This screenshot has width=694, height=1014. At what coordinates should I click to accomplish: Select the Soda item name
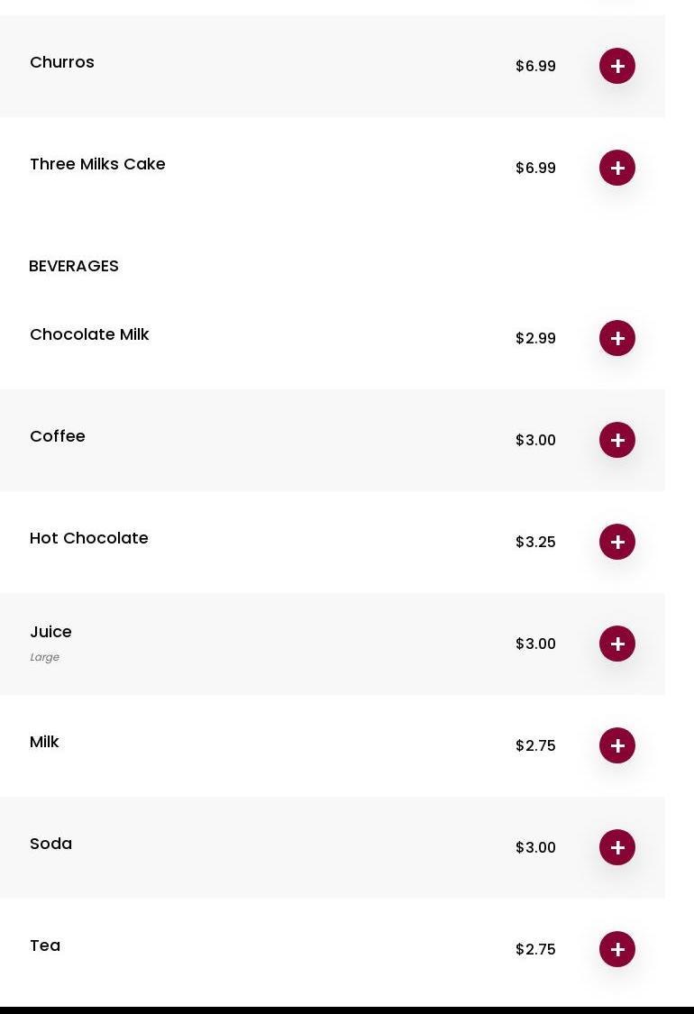coord(50,844)
